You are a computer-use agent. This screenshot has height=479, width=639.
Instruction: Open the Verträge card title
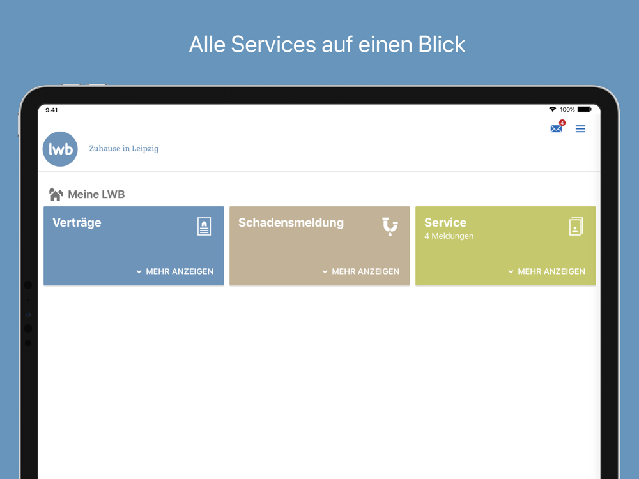77,223
